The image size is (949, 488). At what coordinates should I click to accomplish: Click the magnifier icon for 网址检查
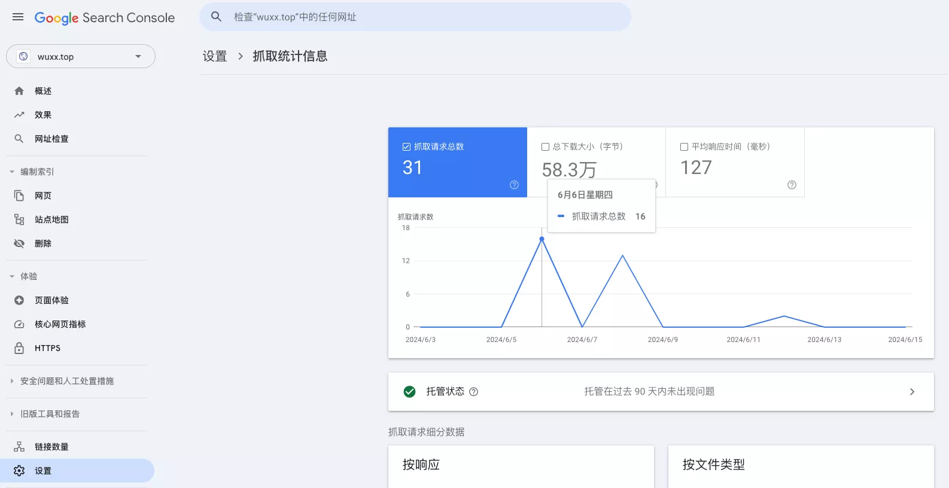(x=19, y=139)
